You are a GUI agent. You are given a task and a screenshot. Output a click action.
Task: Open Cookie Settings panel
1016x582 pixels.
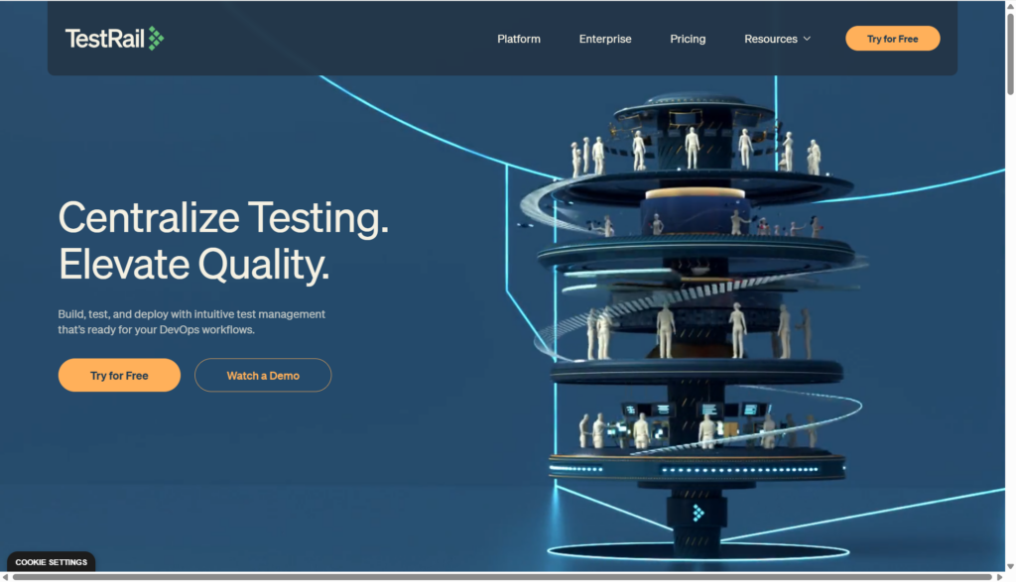(51, 562)
